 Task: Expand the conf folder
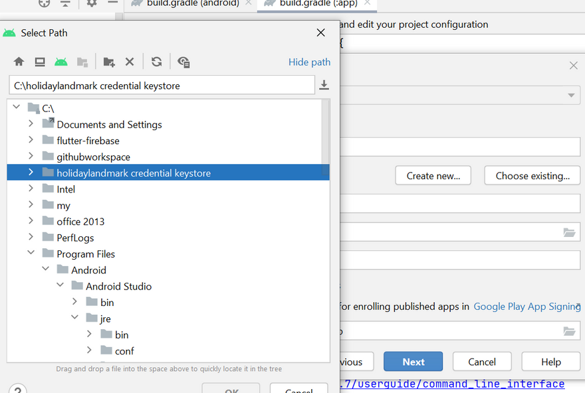90,351
